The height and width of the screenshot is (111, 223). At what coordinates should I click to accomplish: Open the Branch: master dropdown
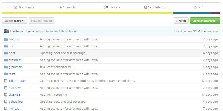(x=14, y=21)
